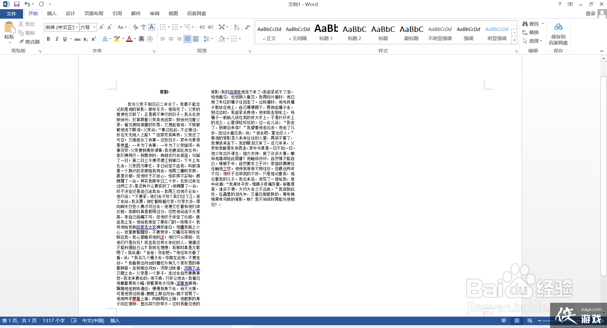Switch to the 审阅 Review tab
The height and width of the screenshot is (328, 607).
[x=155, y=14]
